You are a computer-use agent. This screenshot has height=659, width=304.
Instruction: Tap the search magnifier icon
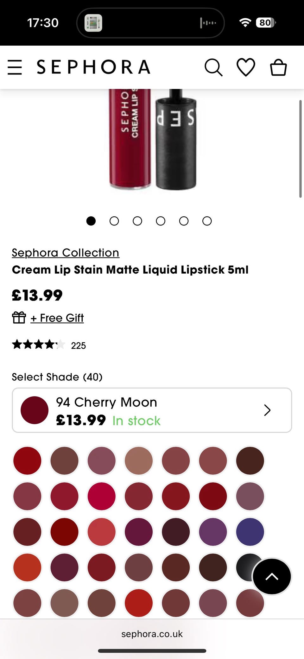[213, 67]
